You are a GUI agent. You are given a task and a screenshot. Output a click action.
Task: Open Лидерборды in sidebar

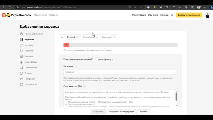[28, 62]
